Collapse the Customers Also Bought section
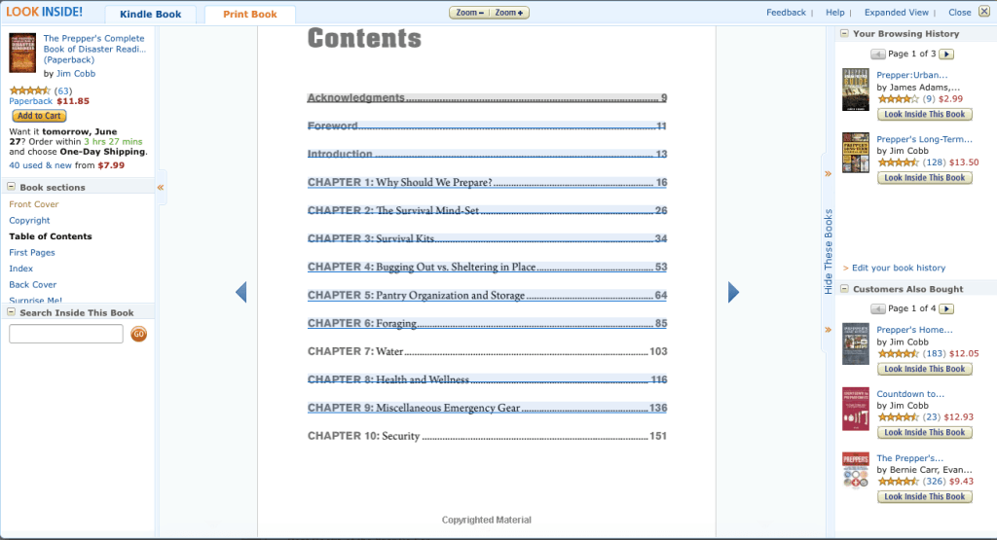Viewport: 997px width, 540px height. [x=844, y=288]
